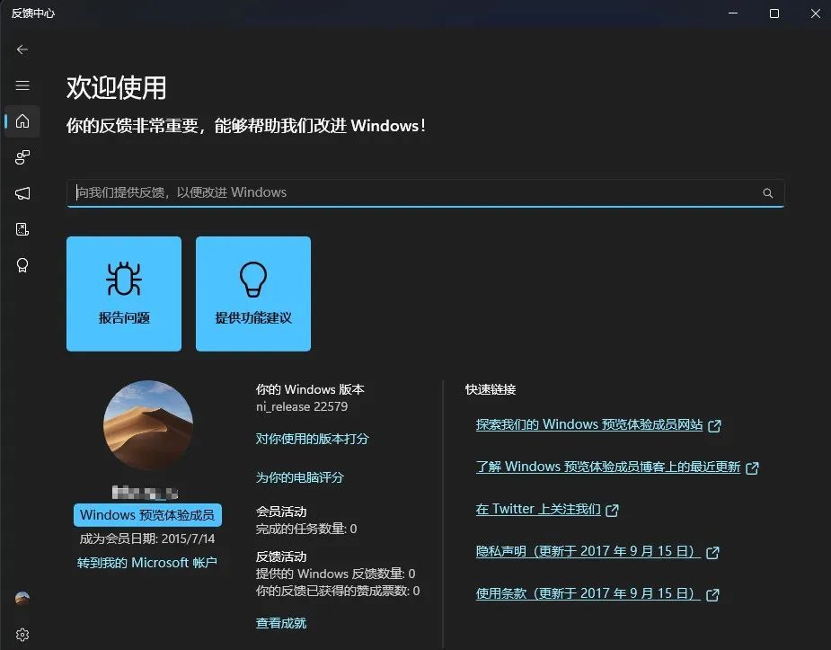The width and height of the screenshot is (831, 650).
Task: Click the search magnifier icon
Action: pos(767,193)
